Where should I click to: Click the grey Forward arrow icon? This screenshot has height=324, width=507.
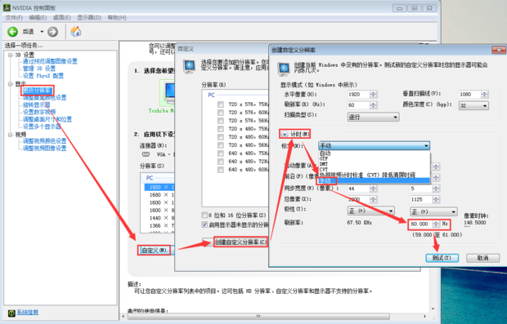point(52,32)
